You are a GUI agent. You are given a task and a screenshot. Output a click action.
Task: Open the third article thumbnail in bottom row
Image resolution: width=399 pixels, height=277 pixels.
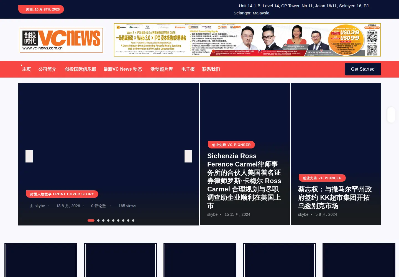[x=200, y=260]
